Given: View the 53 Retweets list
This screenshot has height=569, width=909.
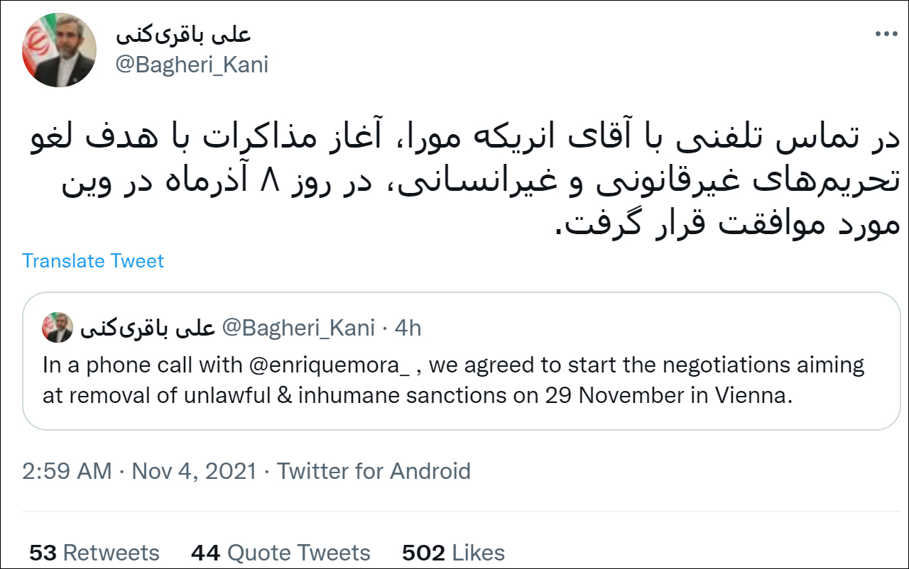Looking at the screenshot, I should click(x=94, y=553).
